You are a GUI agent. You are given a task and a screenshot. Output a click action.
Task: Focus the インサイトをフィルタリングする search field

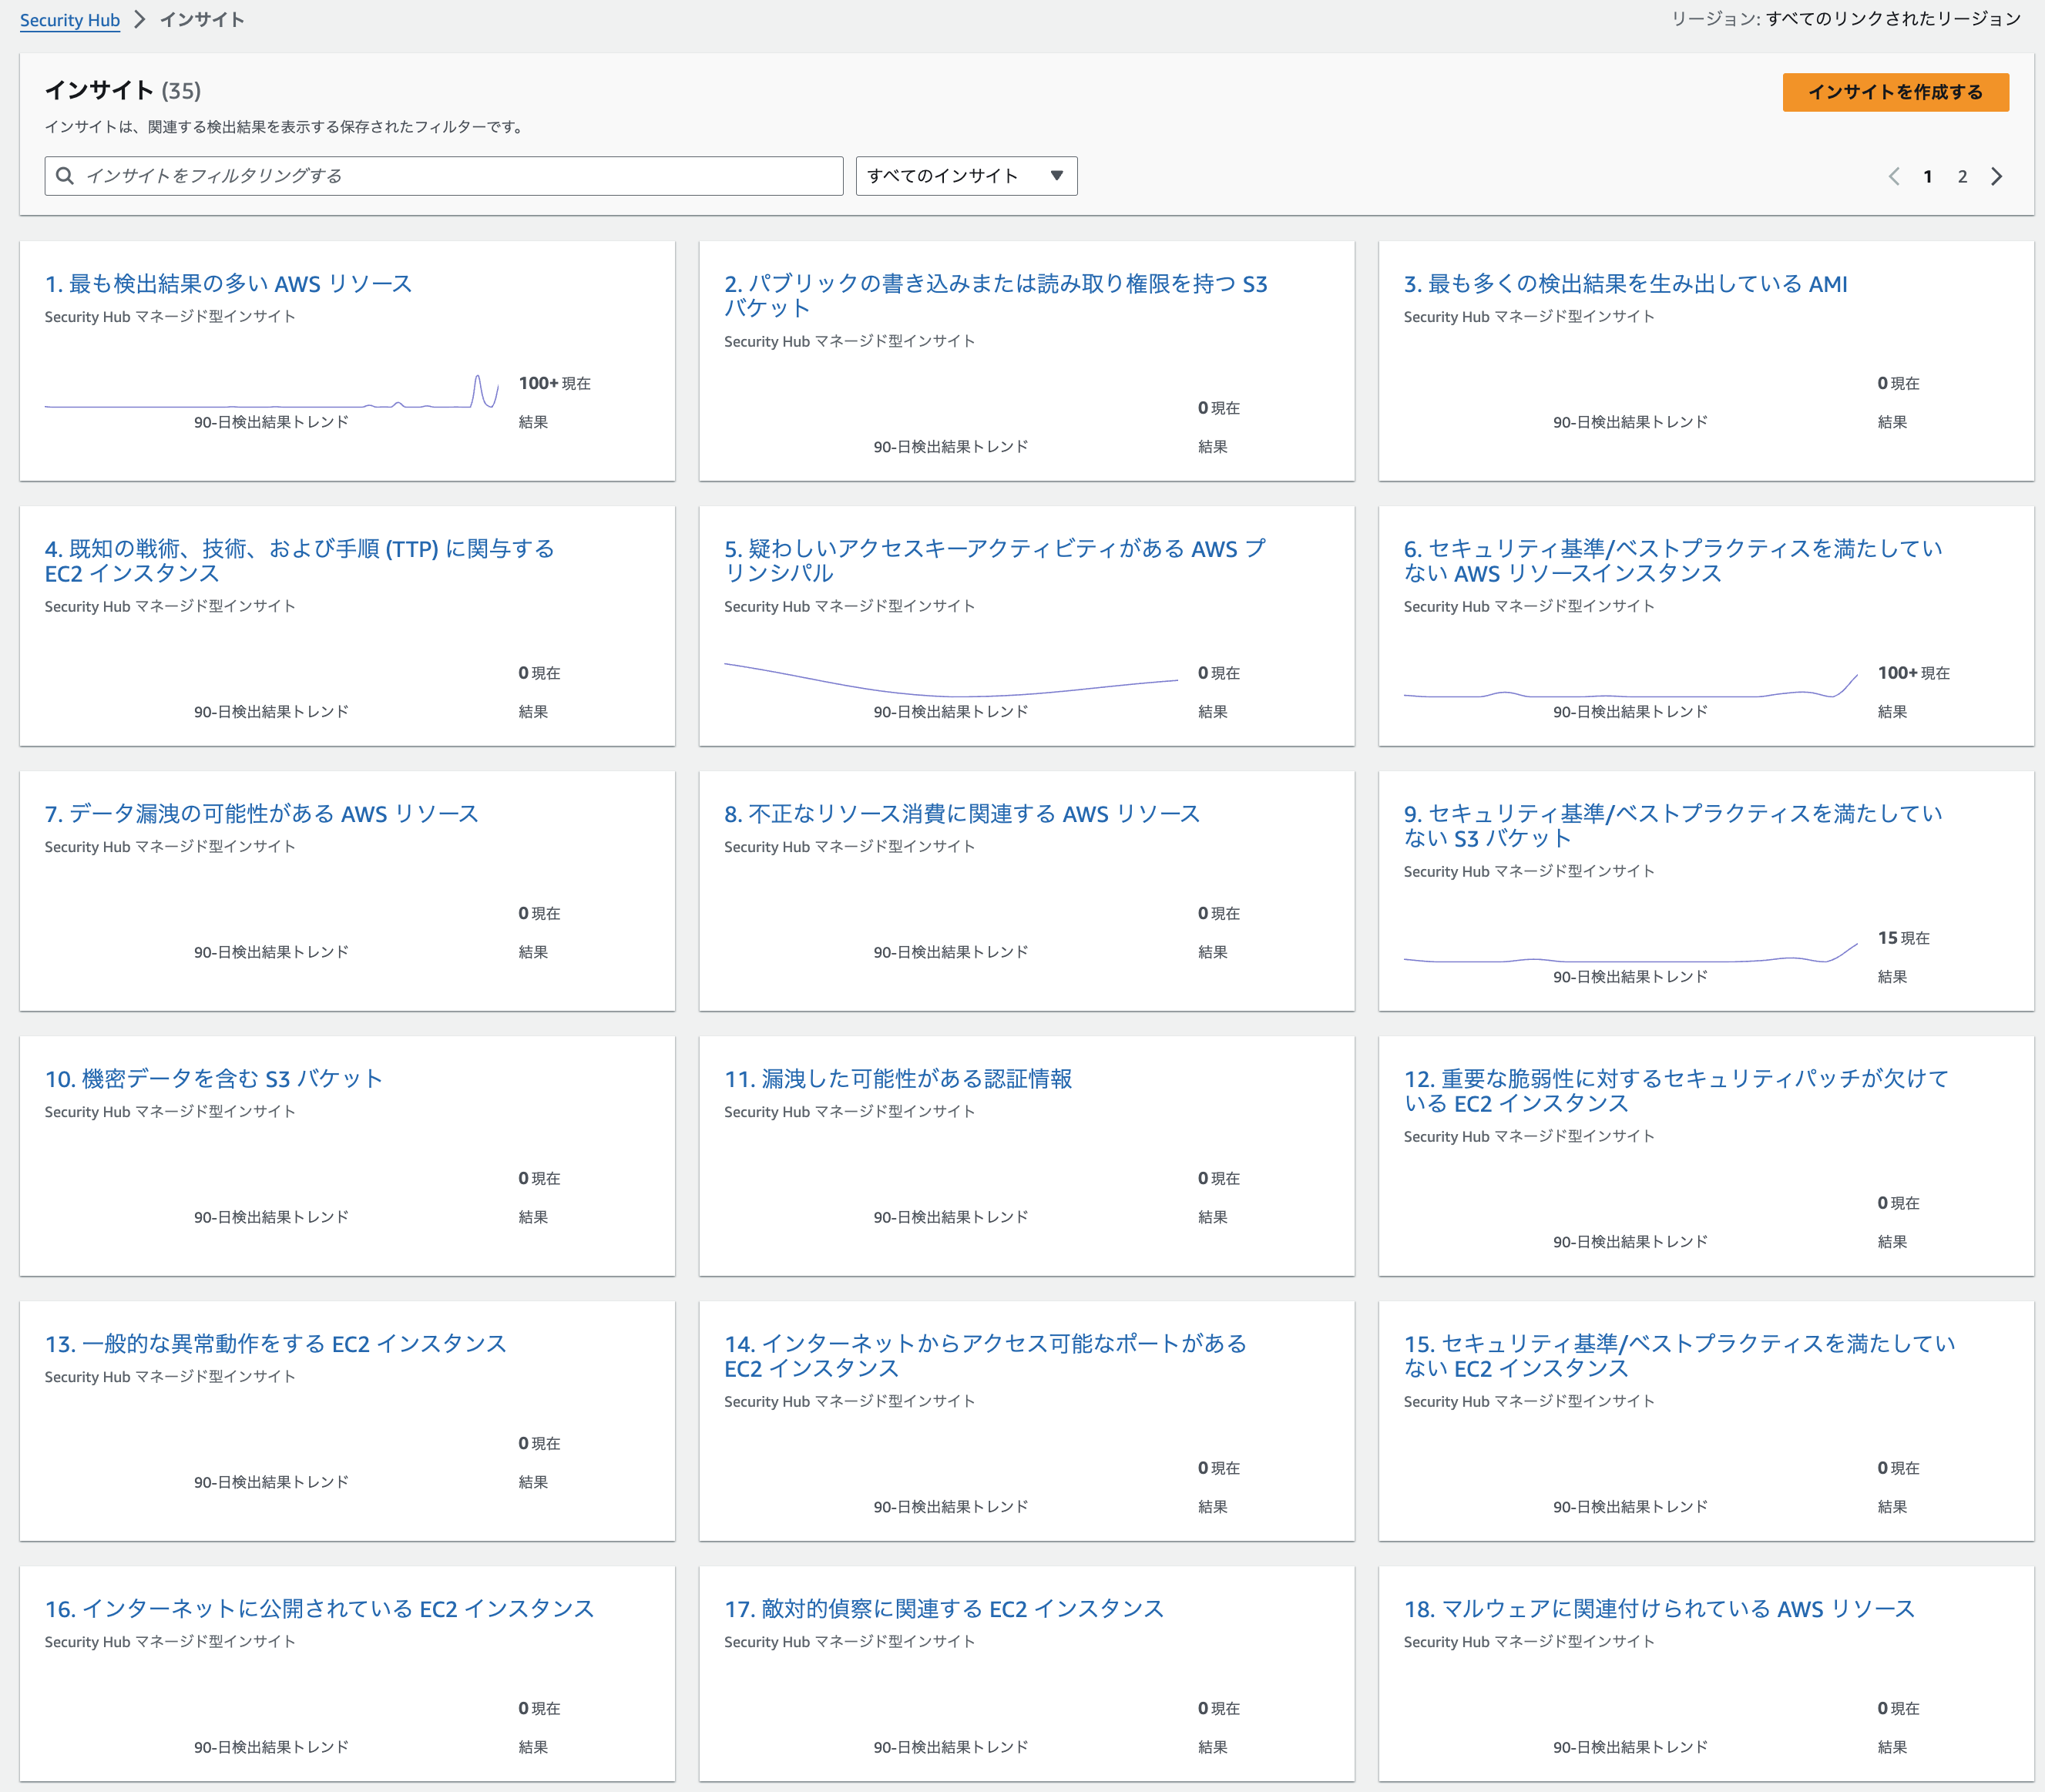[x=444, y=176]
